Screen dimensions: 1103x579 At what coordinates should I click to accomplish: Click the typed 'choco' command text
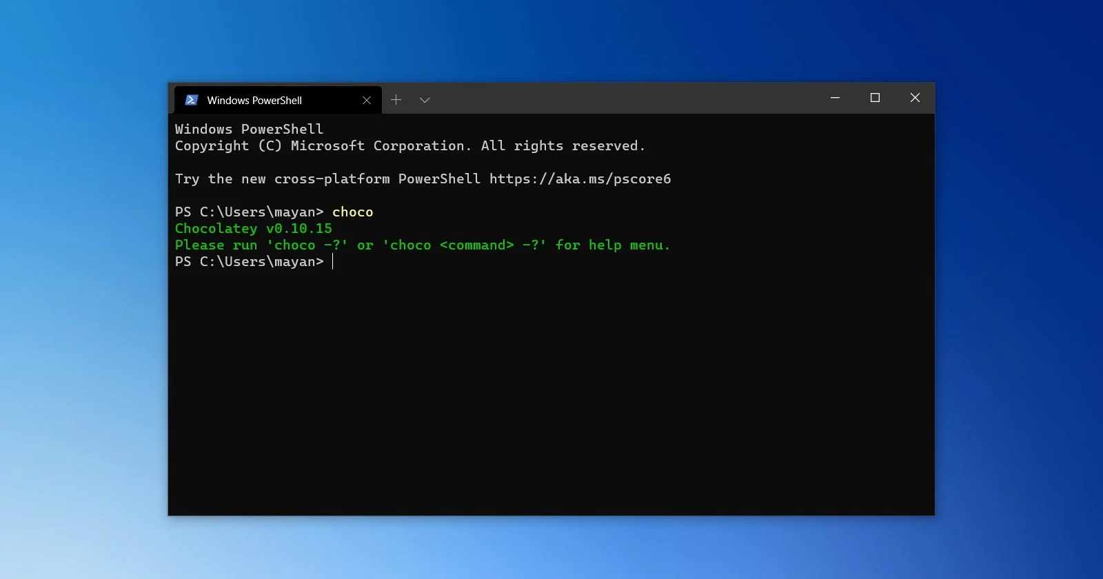[x=352, y=212]
